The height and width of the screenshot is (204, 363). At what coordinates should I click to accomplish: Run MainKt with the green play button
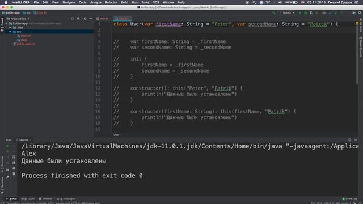pos(300,13)
